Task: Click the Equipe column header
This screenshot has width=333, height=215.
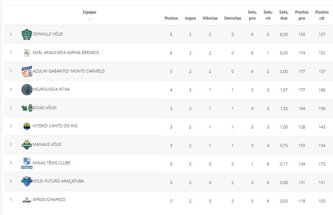Action: [90, 12]
